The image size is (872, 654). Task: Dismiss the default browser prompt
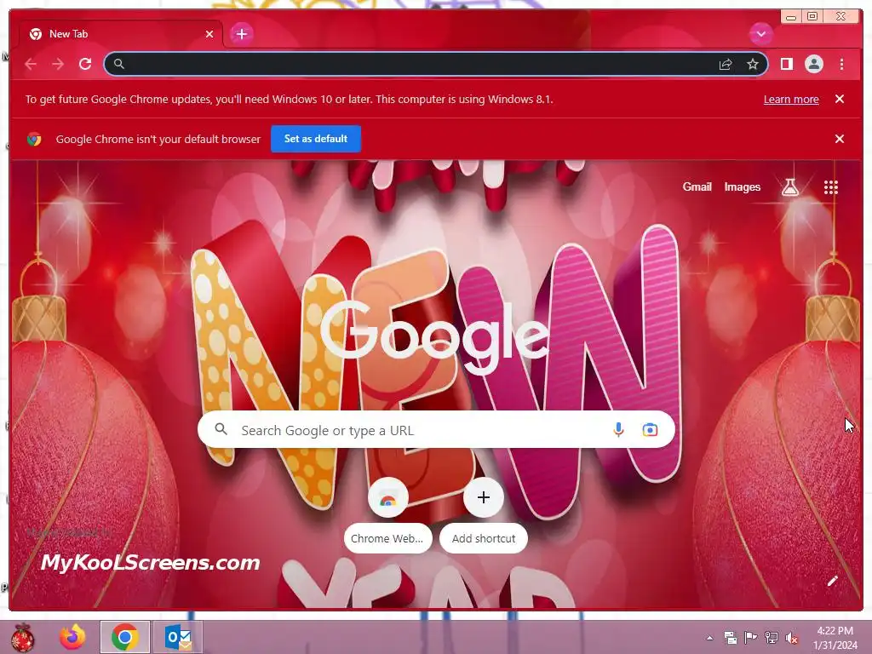coord(840,139)
